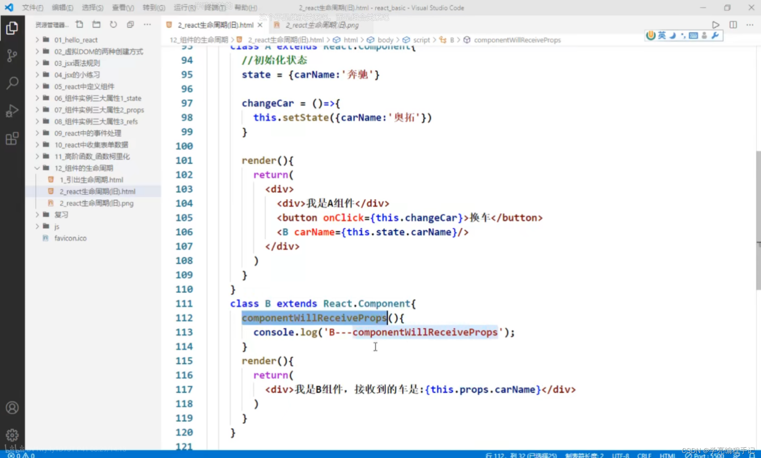
Task: Expand the 03_jsx语法规则 folder
Action: pyautogui.click(x=93, y=63)
